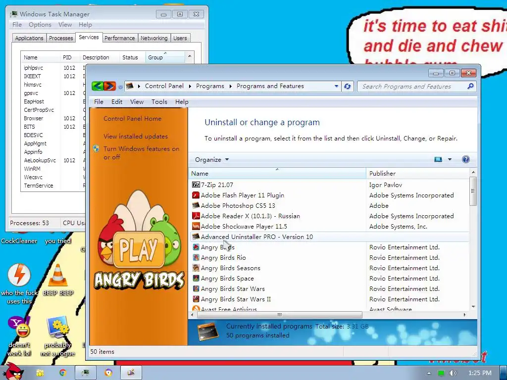Open the 'doesn't work lol' Yahoo desktop icon
The height and width of the screenshot is (380, 507).
(x=19, y=327)
